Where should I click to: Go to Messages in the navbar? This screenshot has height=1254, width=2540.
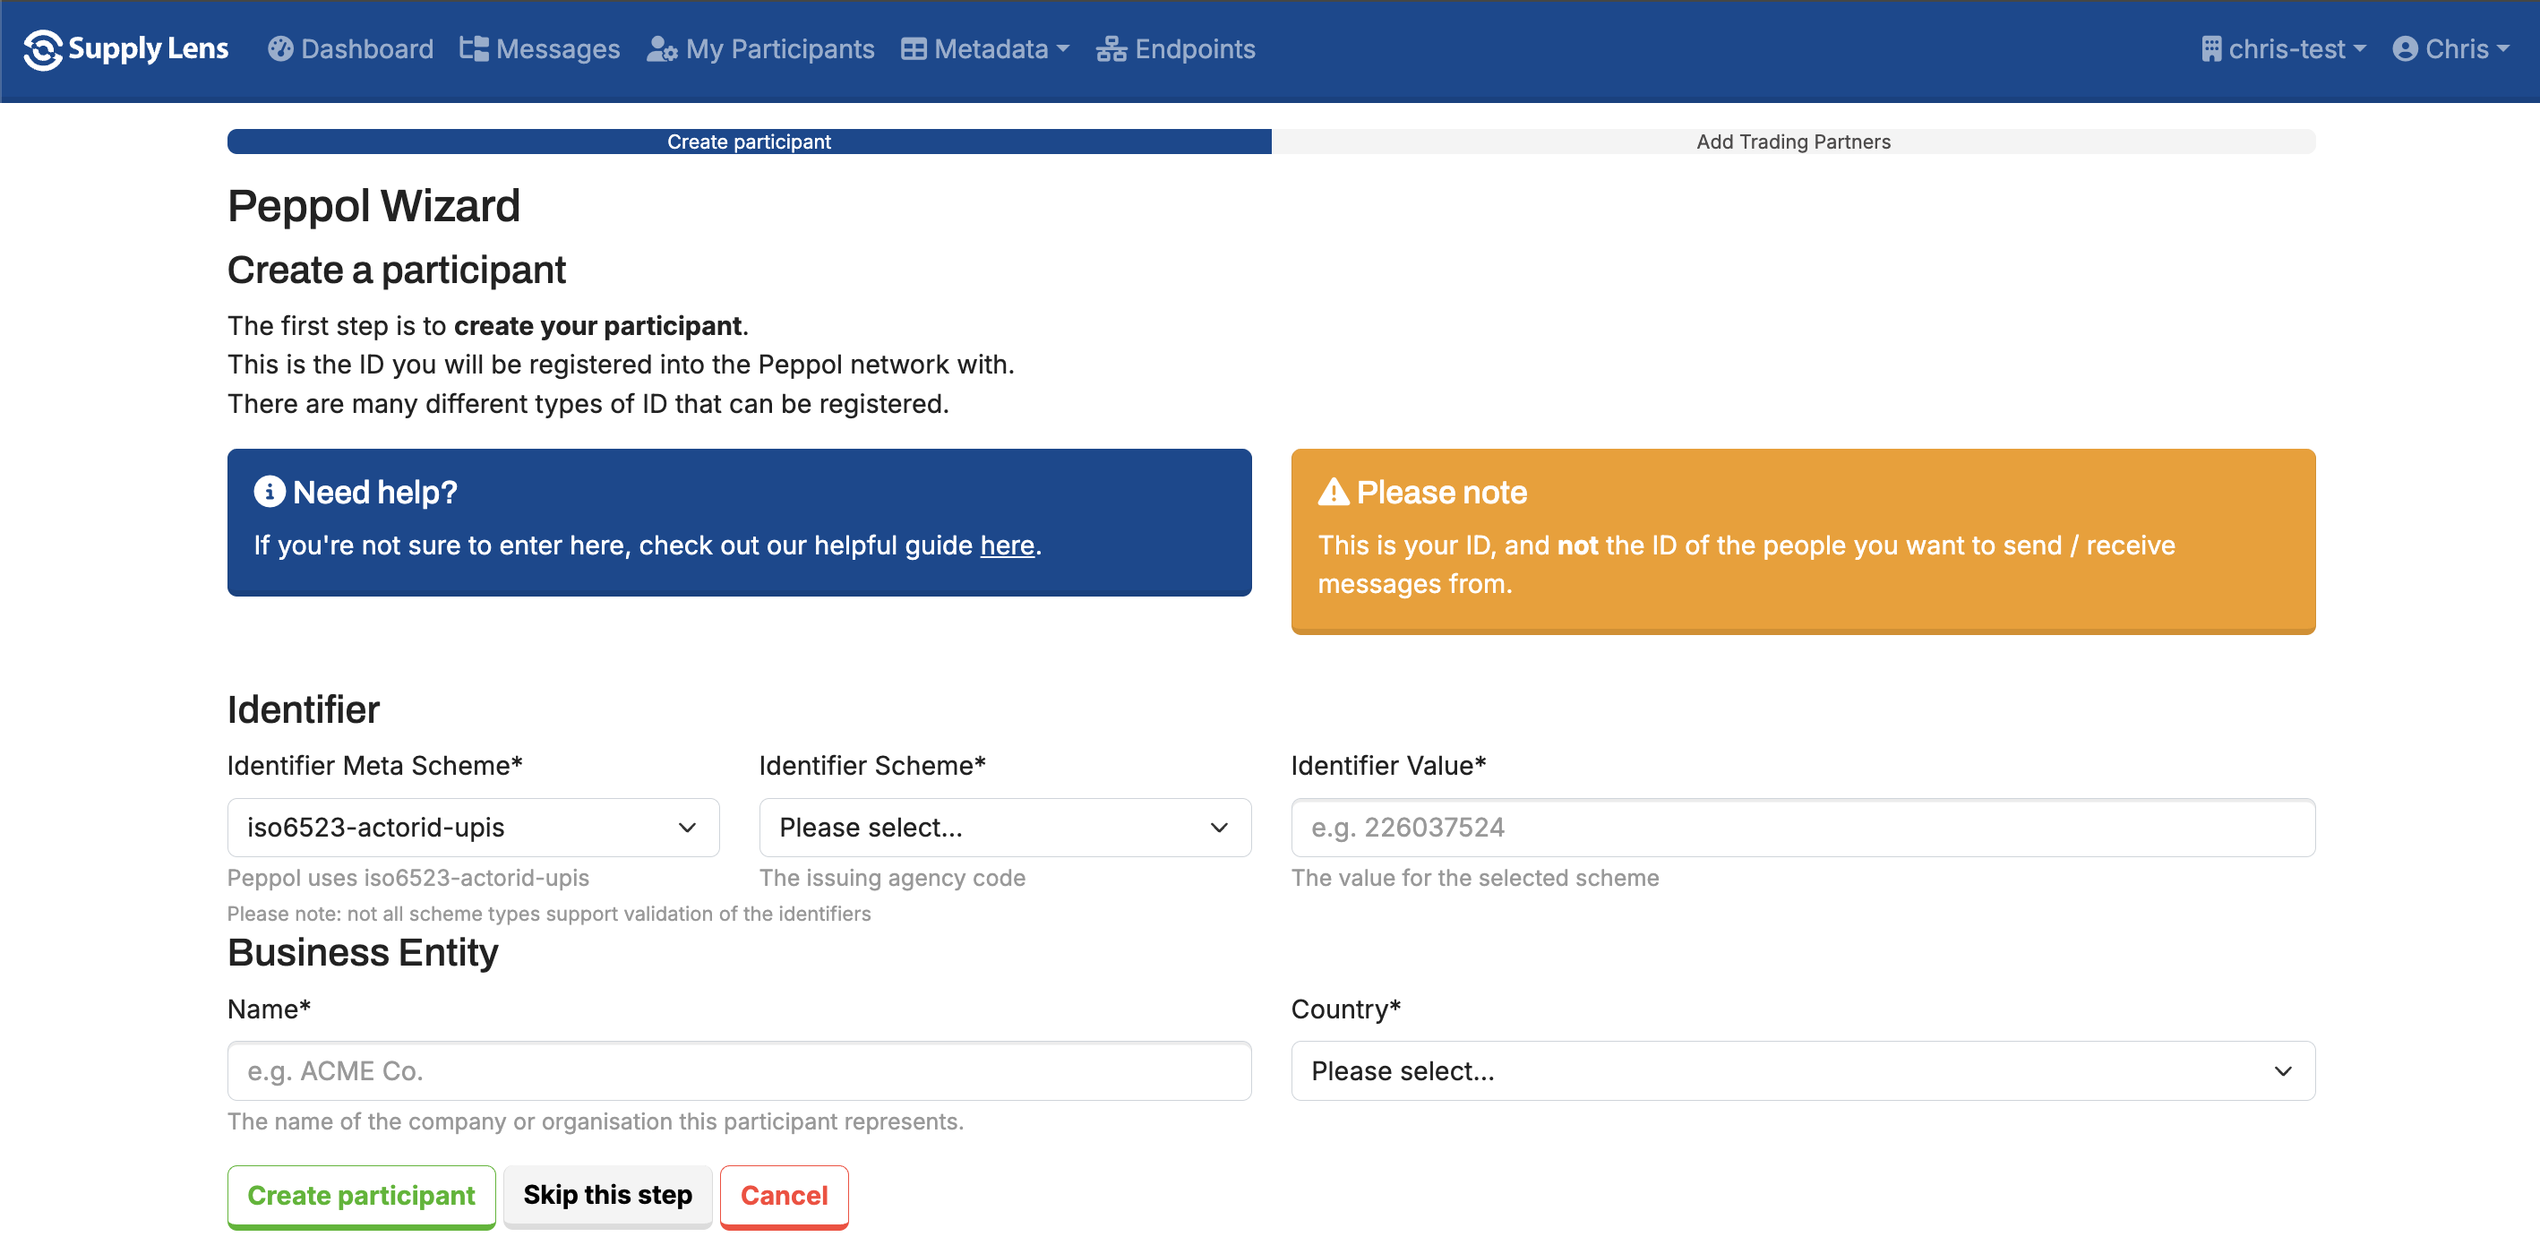pyautogui.click(x=539, y=49)
